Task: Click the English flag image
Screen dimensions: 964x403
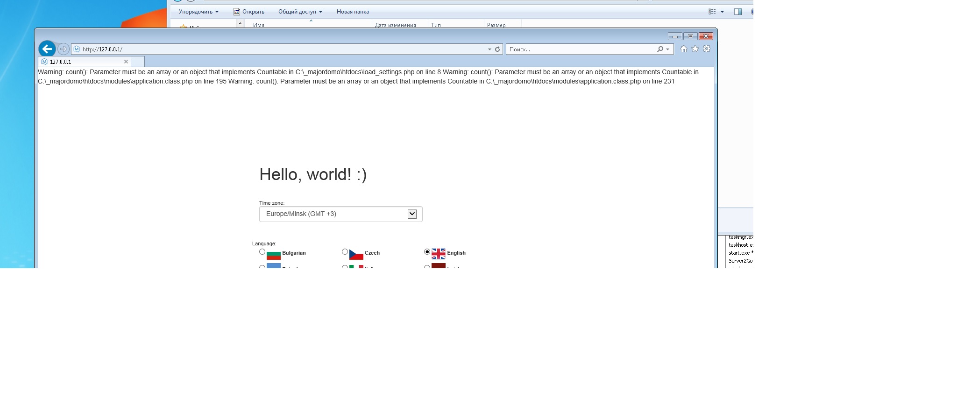Action: [x=439, y=254]
